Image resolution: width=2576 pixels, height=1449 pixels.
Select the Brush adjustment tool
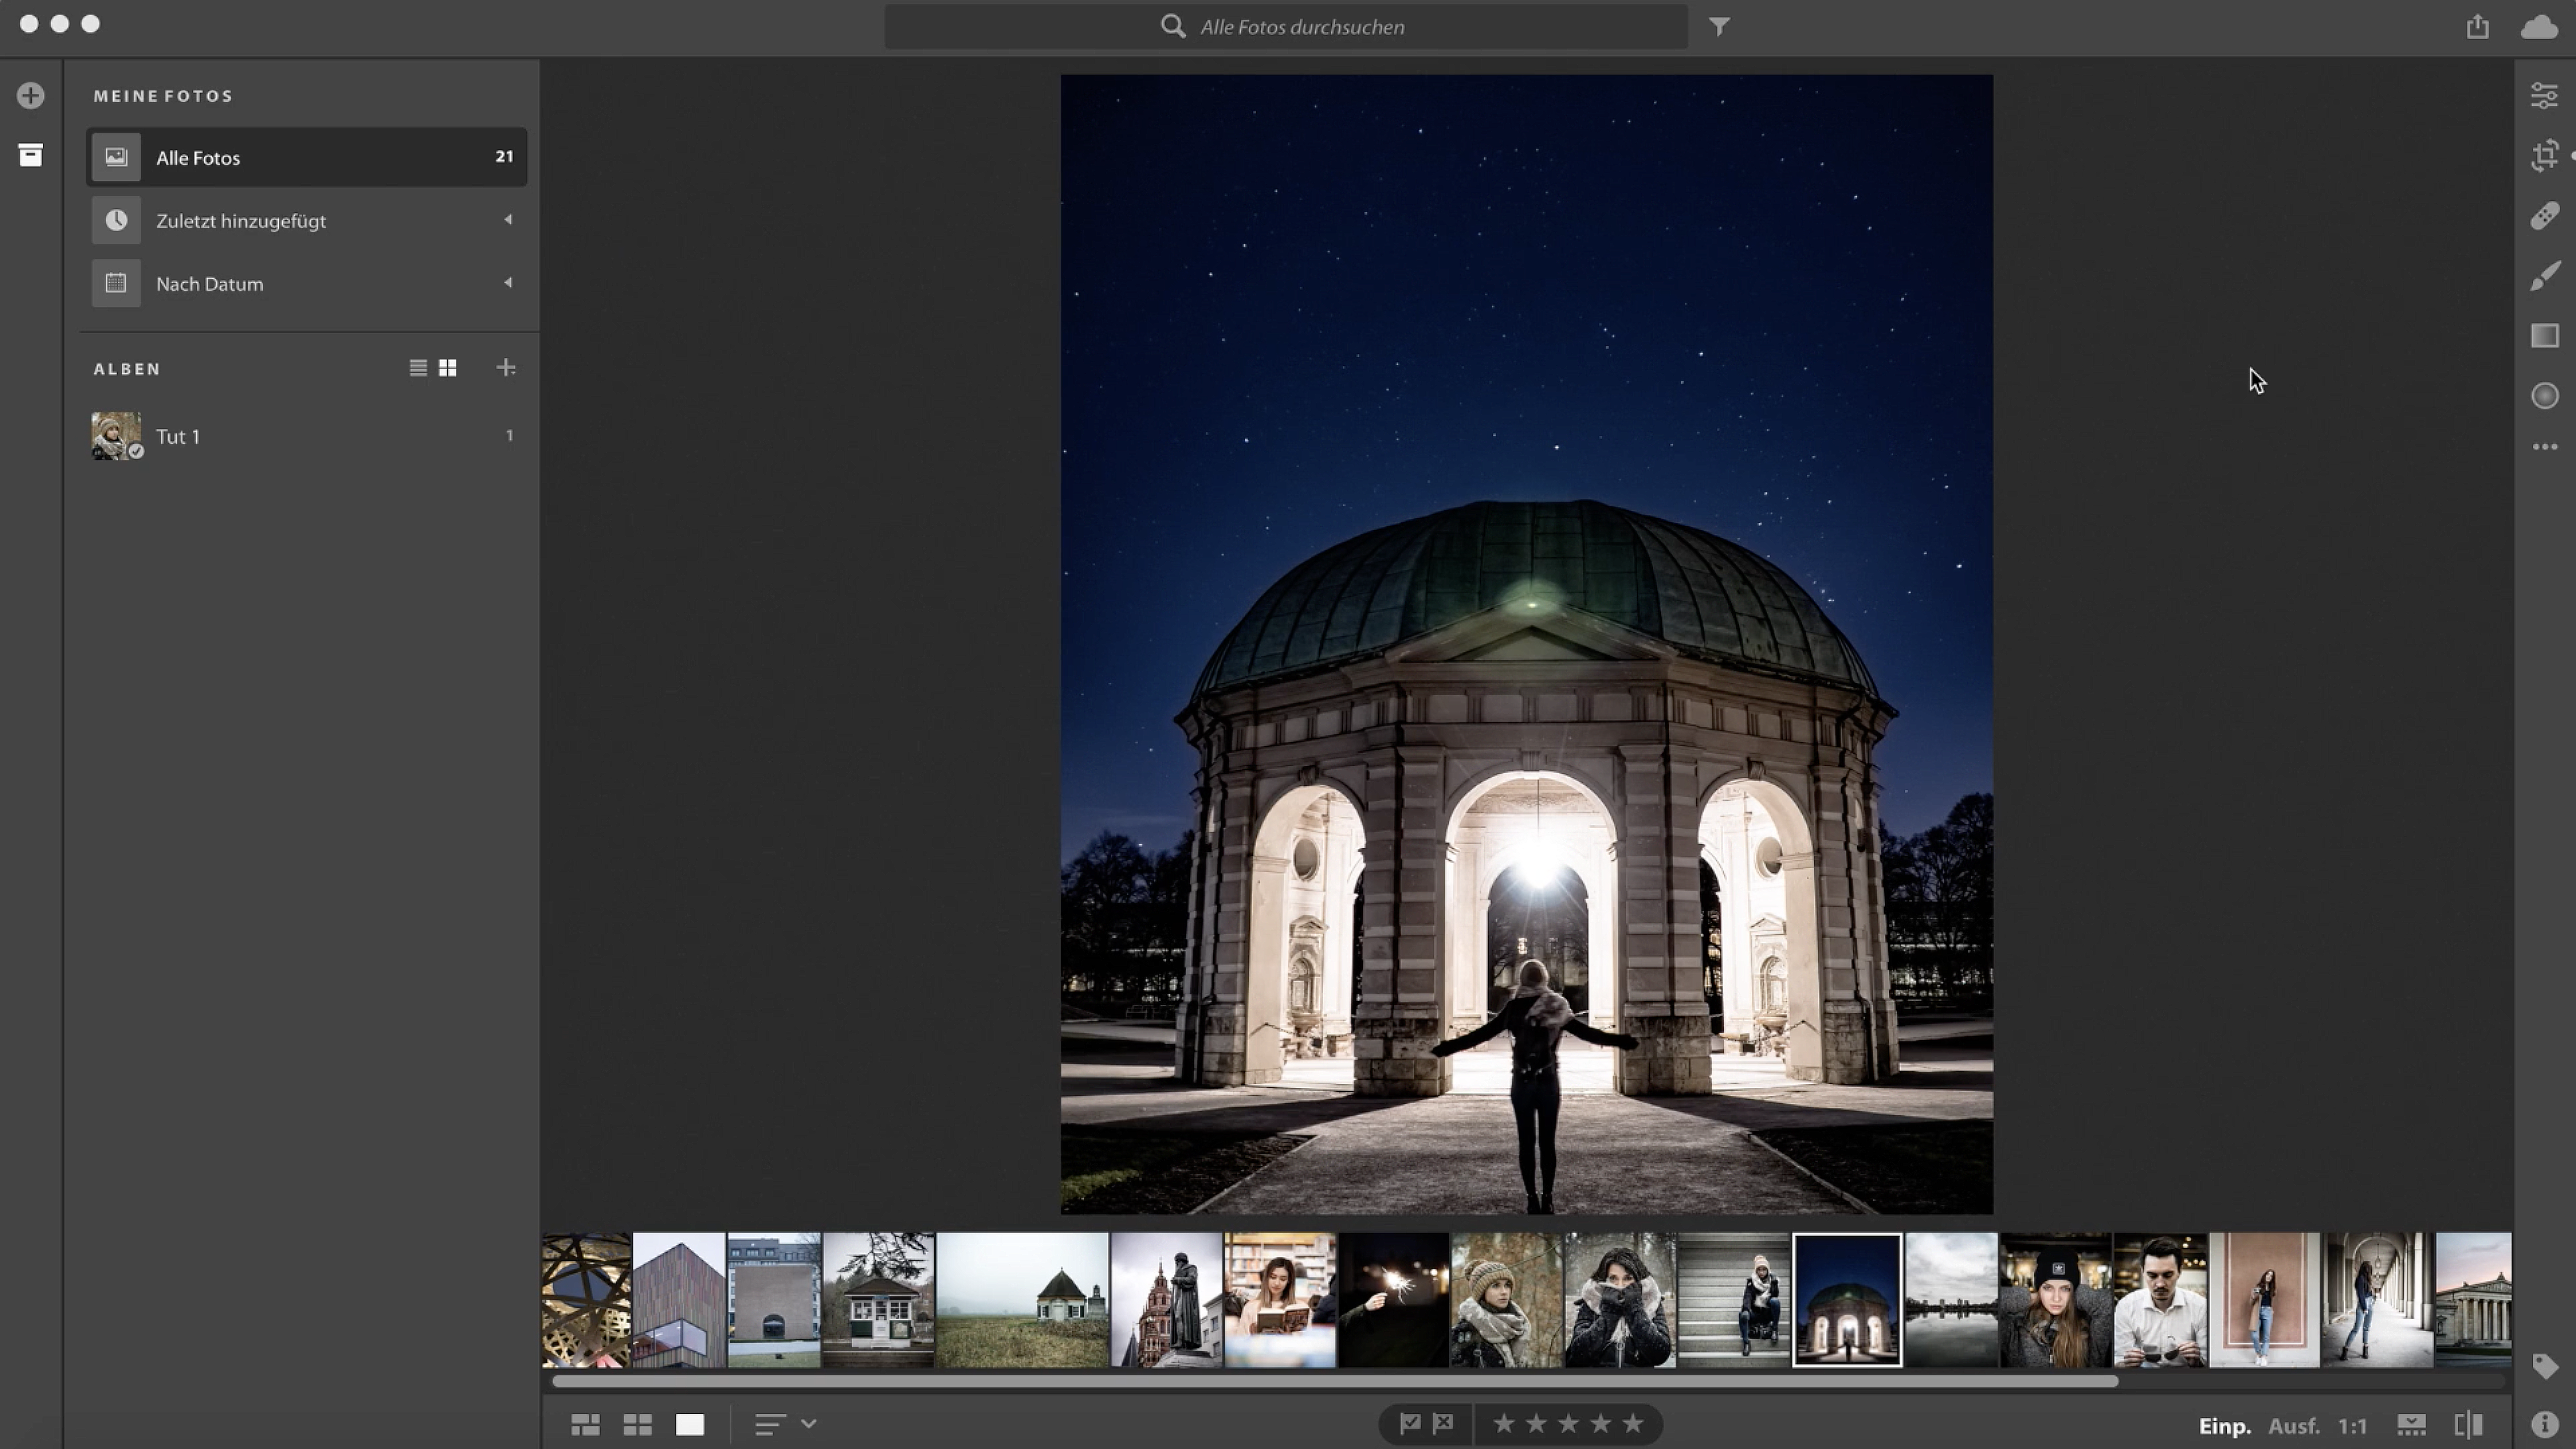click(x=2544, y=276)
